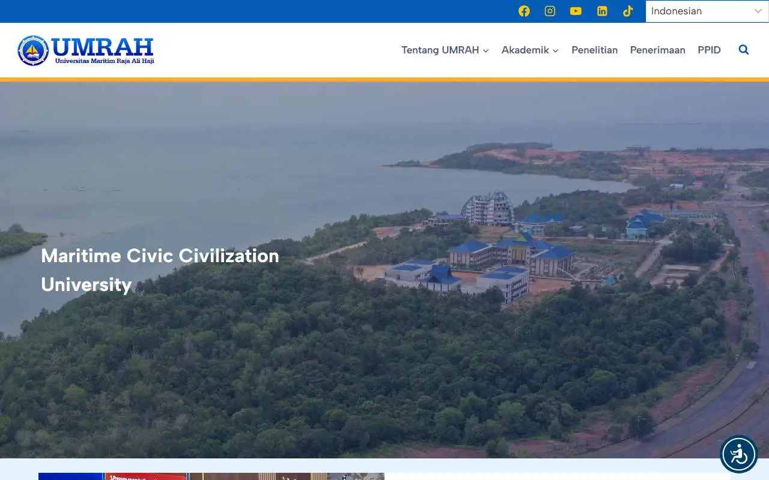Open the Indonesian language dropdown

point(707,11)
